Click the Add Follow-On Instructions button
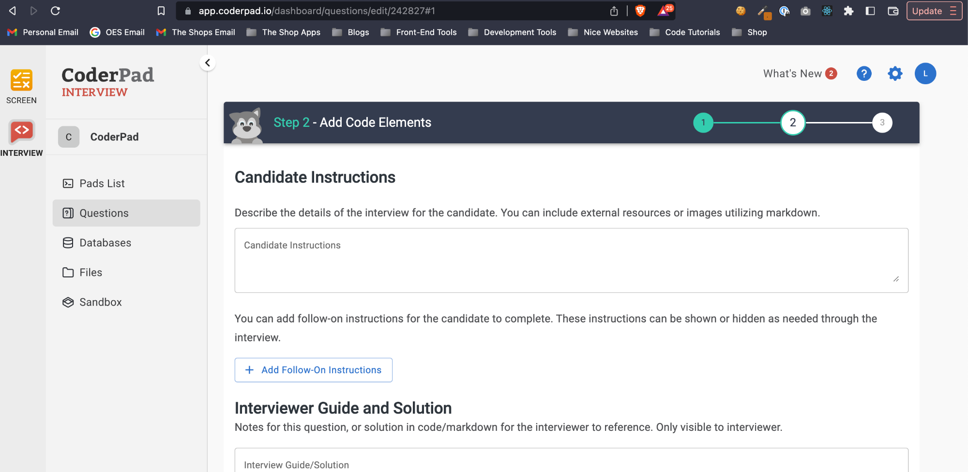This screenshot has width=968, height=472. click(x=313, y=370)
